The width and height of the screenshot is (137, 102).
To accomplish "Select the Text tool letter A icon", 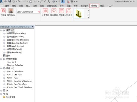I will 49,1.
